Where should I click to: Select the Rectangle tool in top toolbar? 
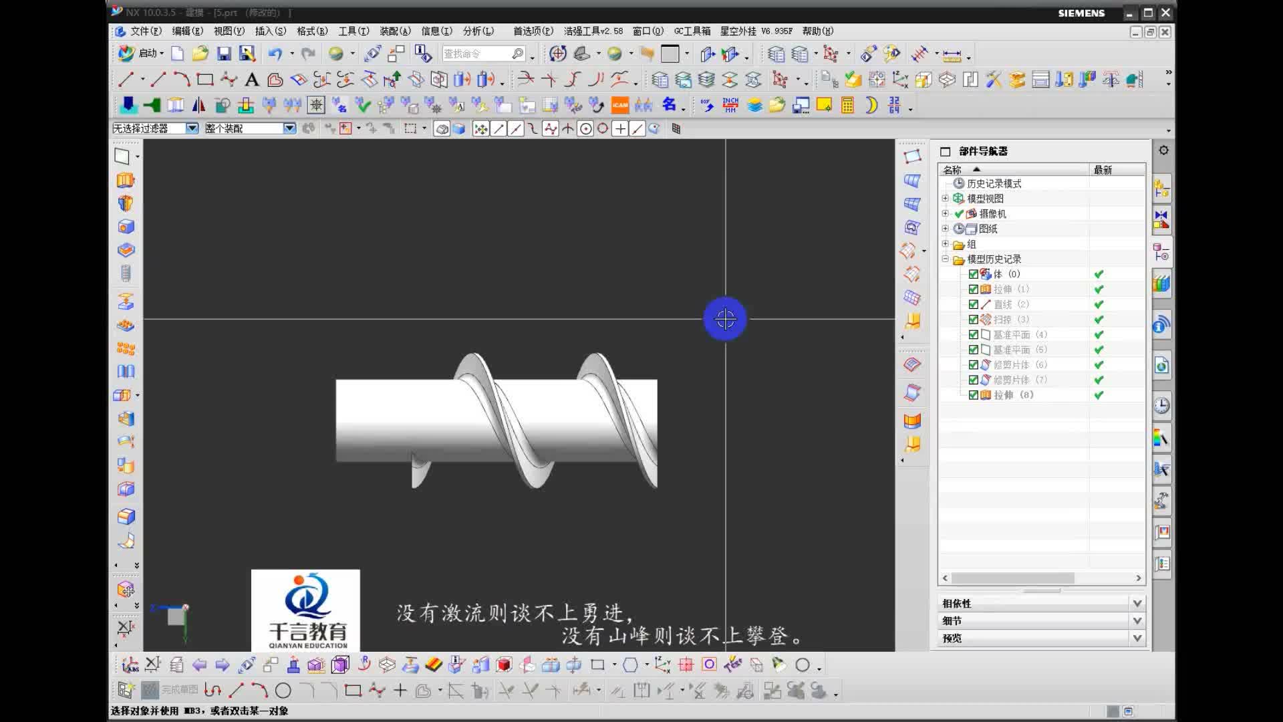click(x=205, y=80)
